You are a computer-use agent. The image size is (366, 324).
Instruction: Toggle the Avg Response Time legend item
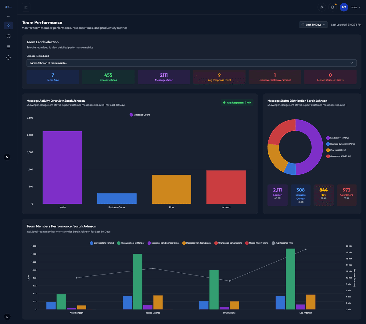[x=282, y=243]
